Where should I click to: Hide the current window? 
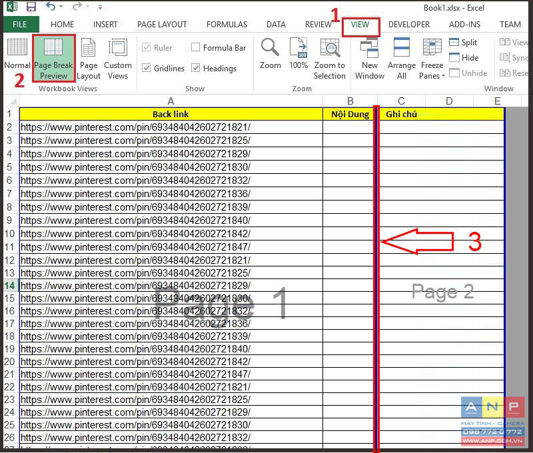point(464,58)
